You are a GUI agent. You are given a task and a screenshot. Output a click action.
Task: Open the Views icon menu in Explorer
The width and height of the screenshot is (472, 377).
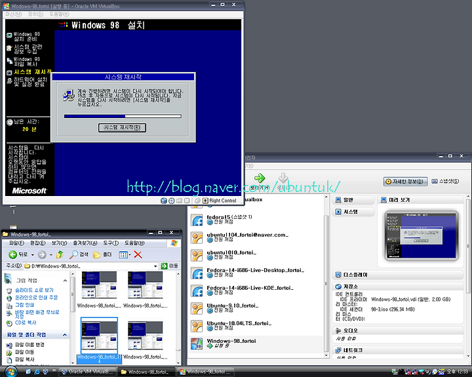(125, 255)
